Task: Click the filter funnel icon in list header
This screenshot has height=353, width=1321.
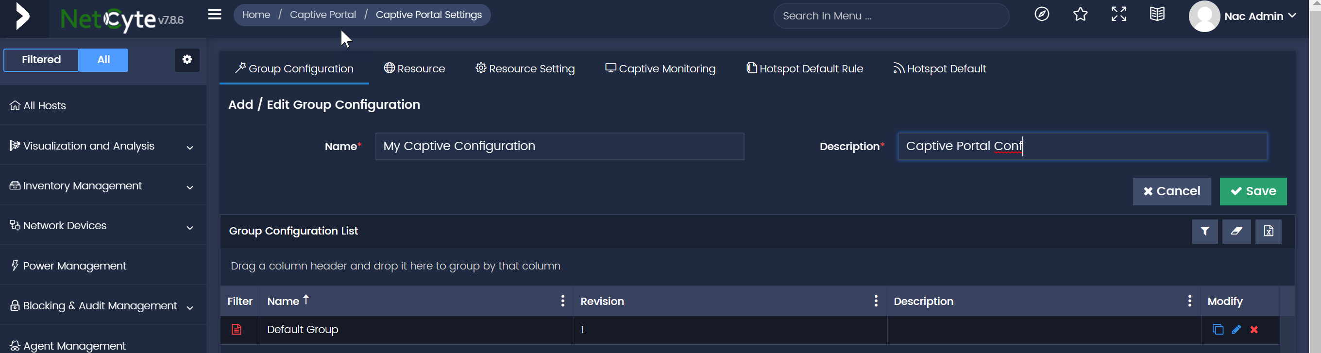Action: click(x=1204, y=232)
